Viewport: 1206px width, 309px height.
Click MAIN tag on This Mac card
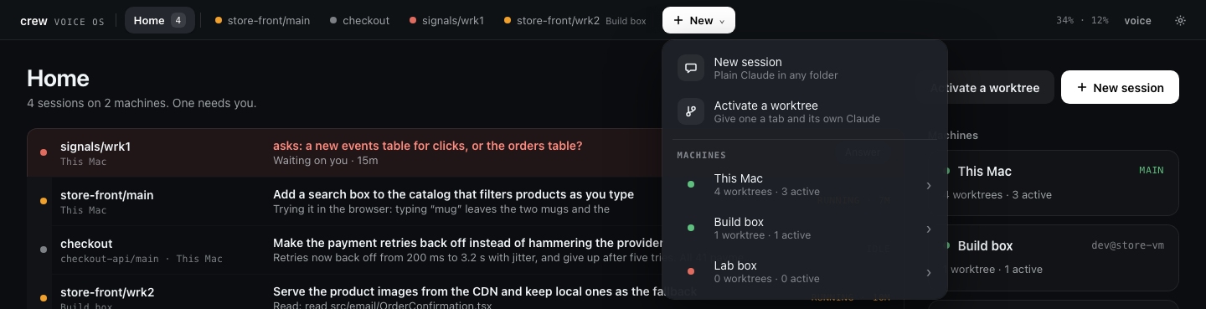click(x=1152, y=170)
